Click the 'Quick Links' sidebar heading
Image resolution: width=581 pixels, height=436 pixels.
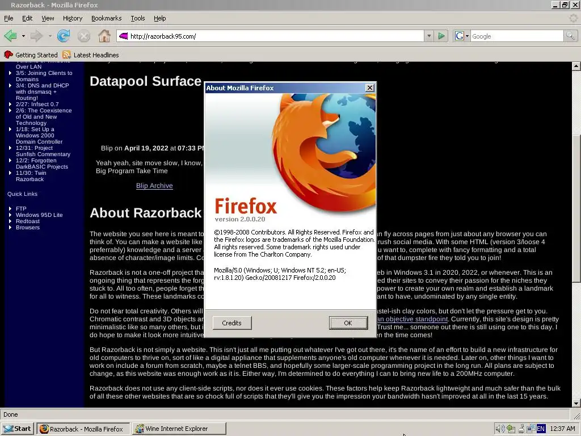(22, 194)
